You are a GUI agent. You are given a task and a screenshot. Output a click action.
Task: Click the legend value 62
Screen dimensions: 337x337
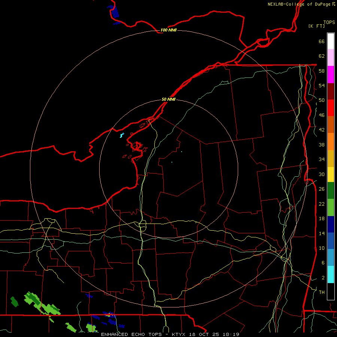[322, 56]
